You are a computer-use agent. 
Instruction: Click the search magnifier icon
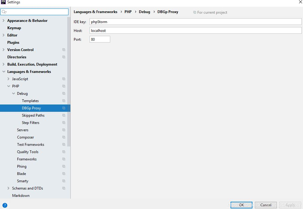point(4,12)
